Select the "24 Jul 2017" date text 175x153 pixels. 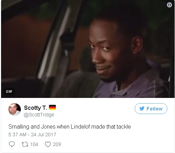(43, 135)
